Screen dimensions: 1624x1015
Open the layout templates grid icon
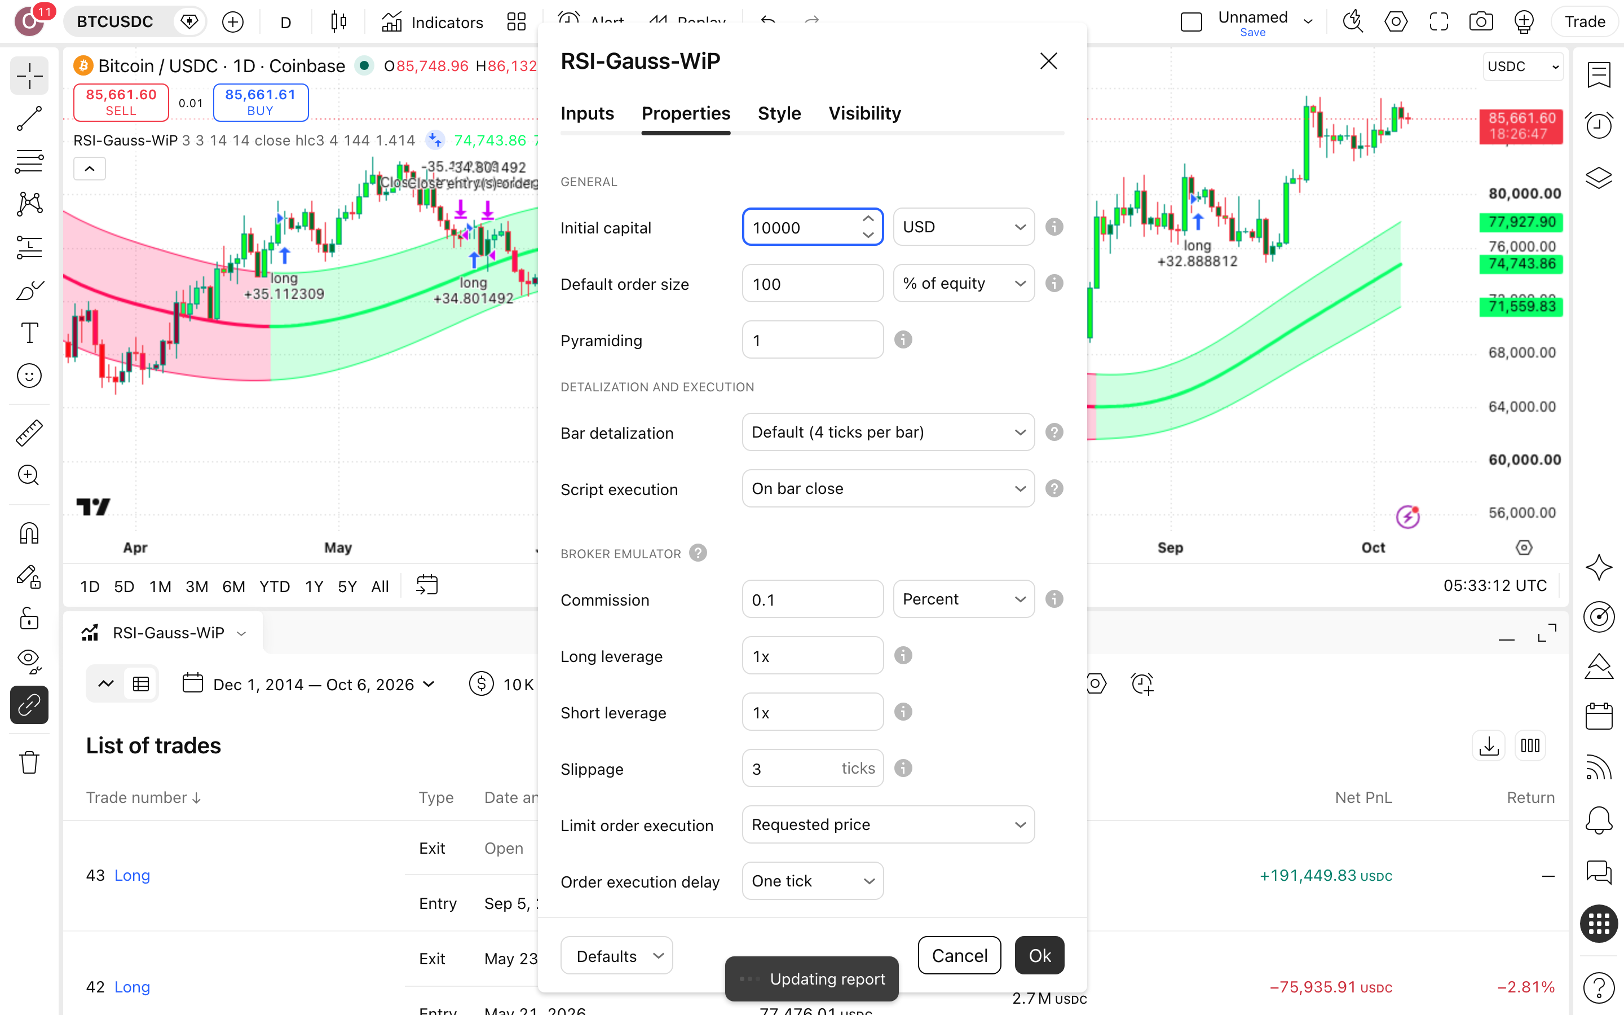516,22
